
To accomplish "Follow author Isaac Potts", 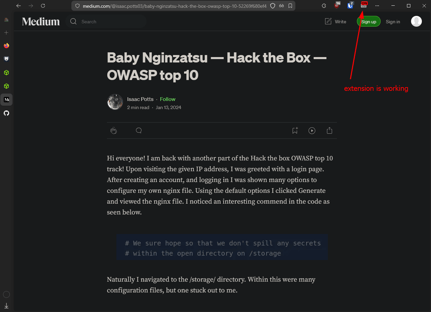I will [x=167, y=99].
